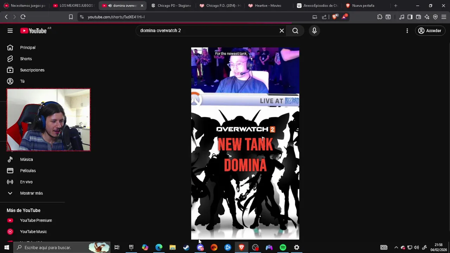Image resolution: width=450 pixels, height=253 pixels.
Task: Open Brave Wallet icon
Action: click(418, 17)
